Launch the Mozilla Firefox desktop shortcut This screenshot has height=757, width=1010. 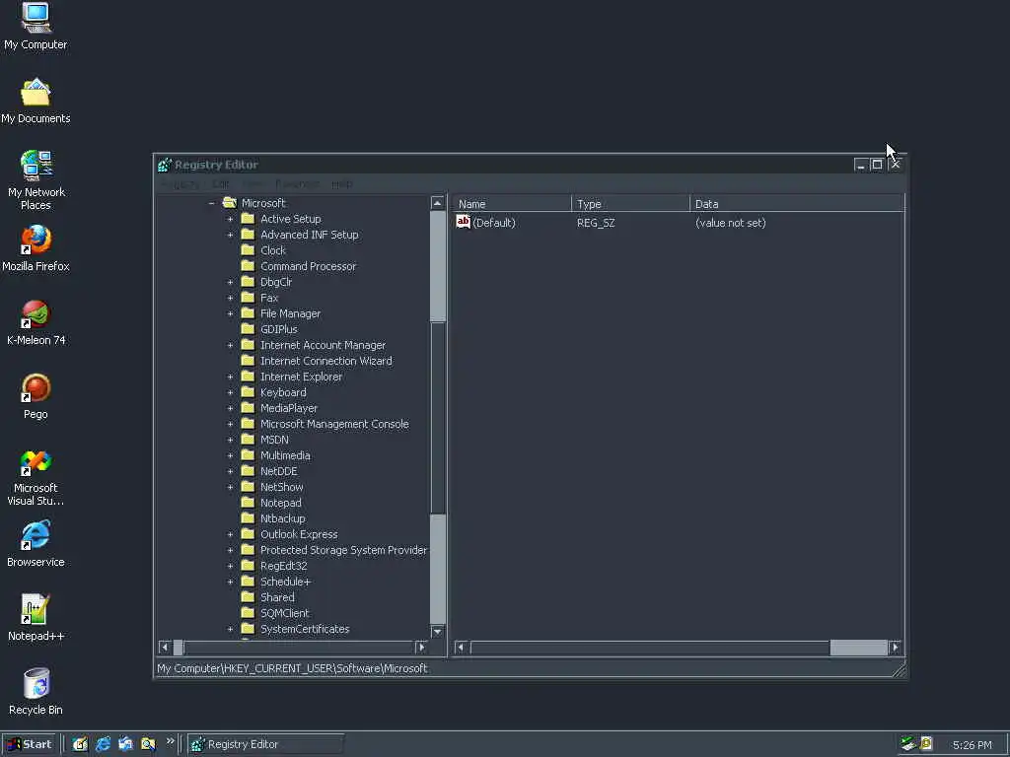click(36, 248)
